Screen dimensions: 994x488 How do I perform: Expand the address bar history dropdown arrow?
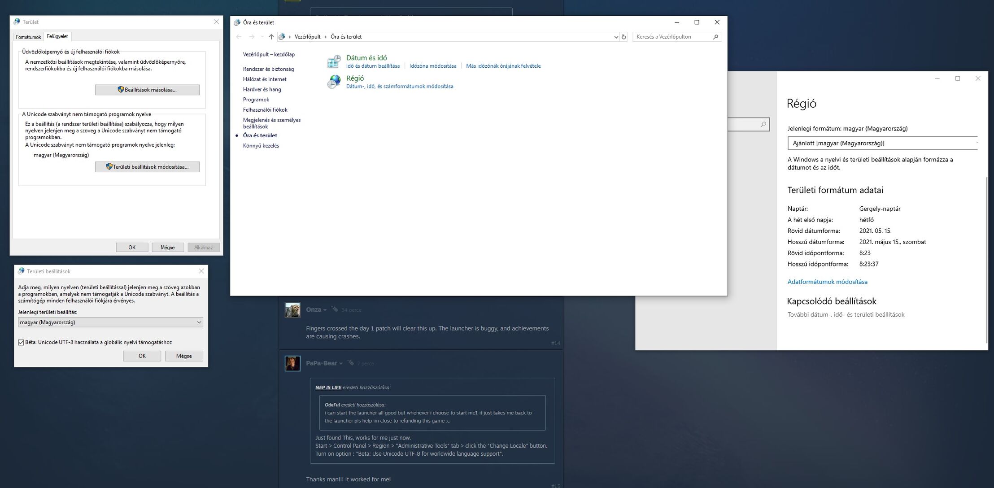click(615, 37)
